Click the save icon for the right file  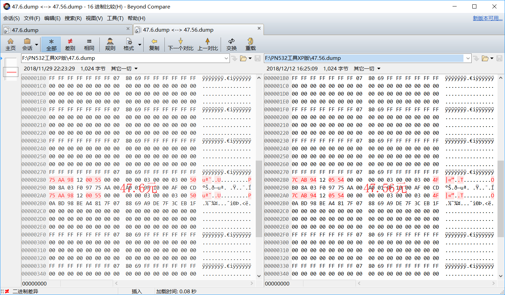coord(499,58)
